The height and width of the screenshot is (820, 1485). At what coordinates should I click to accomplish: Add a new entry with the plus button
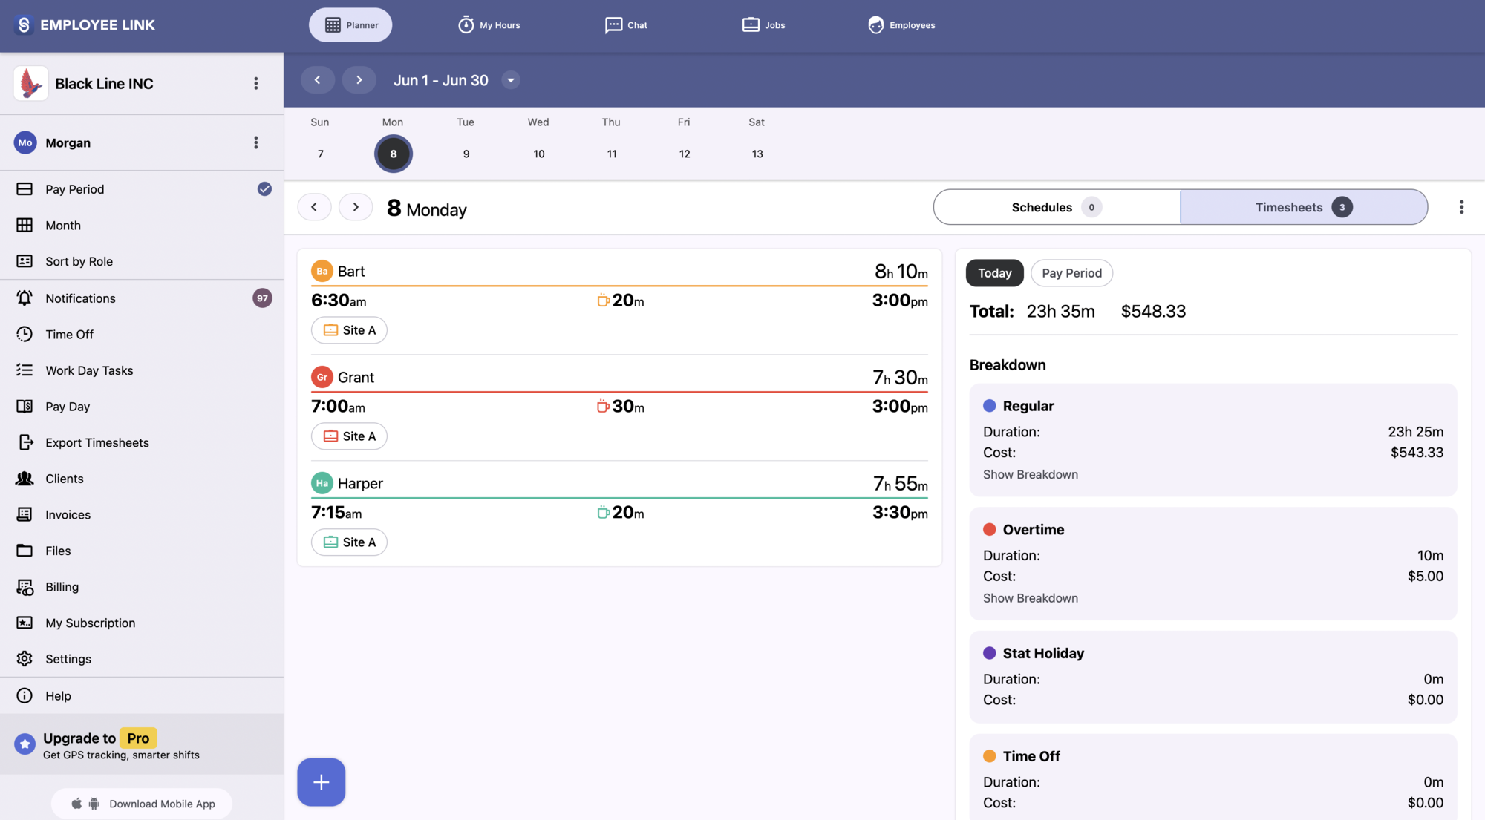click(322, 782)
